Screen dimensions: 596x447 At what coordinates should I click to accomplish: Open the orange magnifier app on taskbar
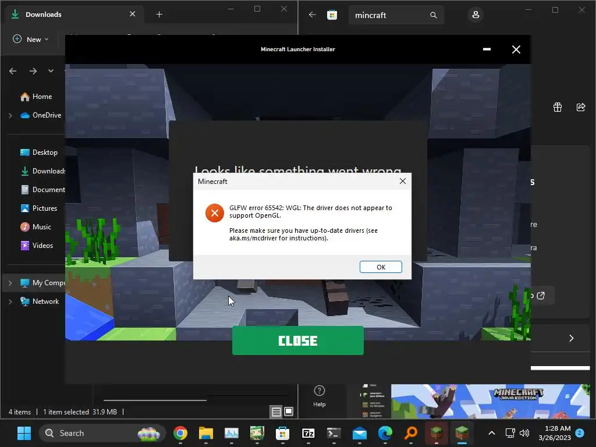[411, 433]
